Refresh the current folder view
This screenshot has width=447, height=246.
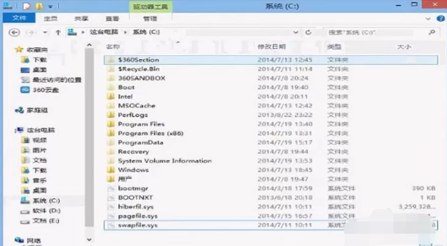tap(308, 32)
